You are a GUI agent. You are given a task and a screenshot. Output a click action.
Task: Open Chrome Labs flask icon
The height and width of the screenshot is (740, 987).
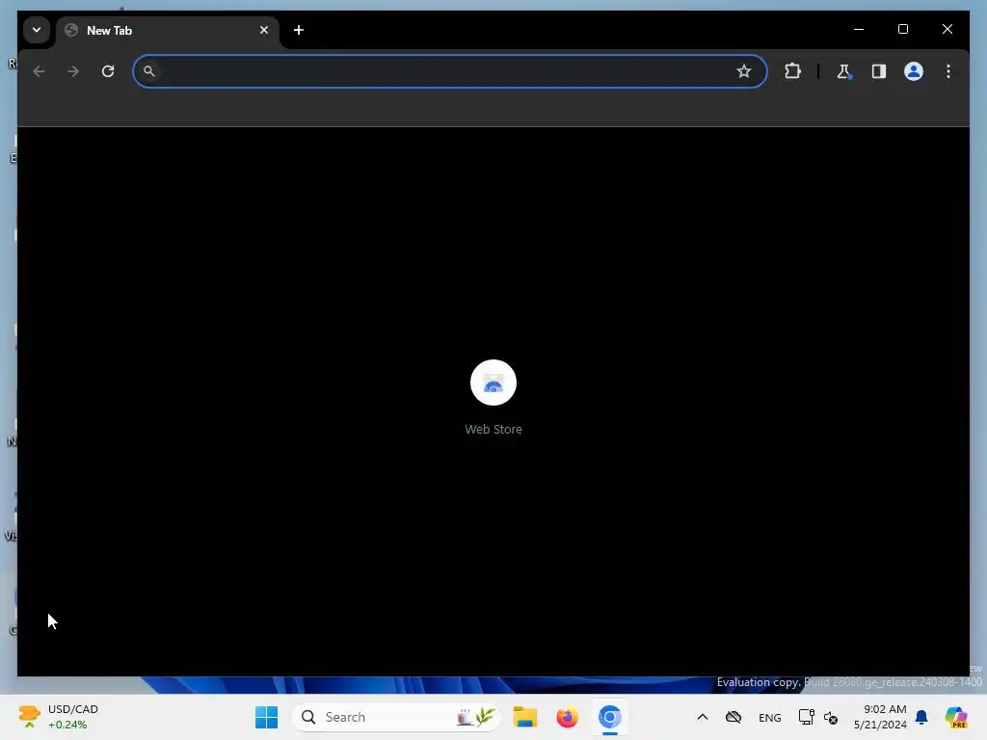tap(844, 71)
